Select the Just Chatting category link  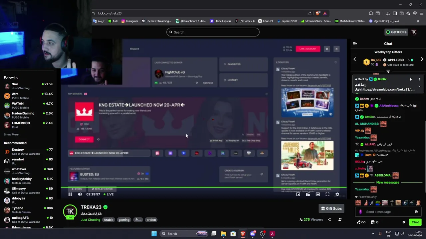point(90,220)
